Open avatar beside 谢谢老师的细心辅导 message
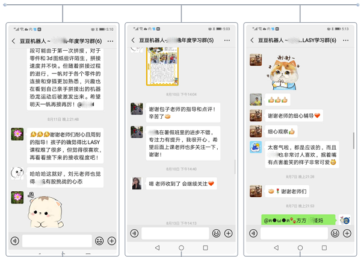 pos(256,115)
